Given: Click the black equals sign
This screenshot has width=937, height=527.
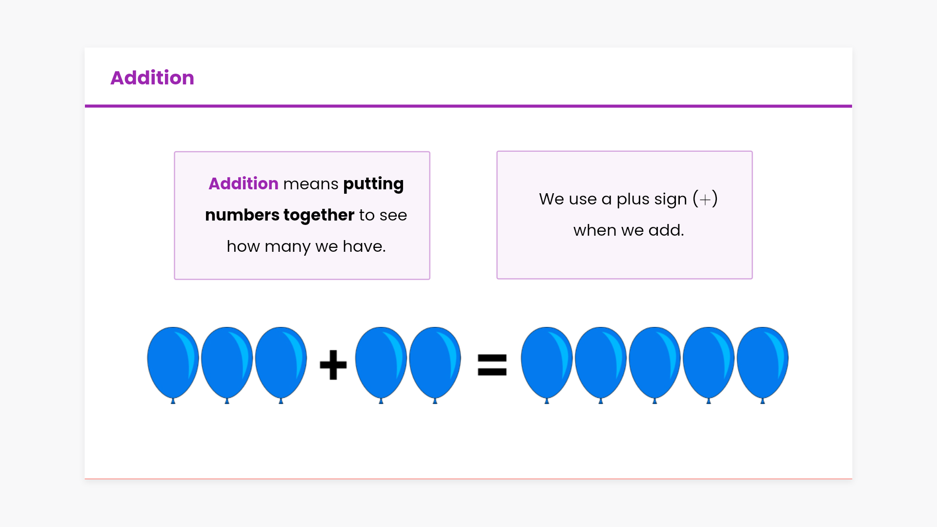Looking at the screenshot, I should pyautogui.click(x=492, y=365).
